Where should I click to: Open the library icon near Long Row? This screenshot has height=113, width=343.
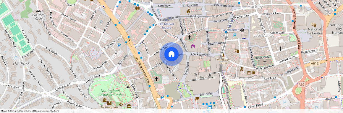(137, 8)
